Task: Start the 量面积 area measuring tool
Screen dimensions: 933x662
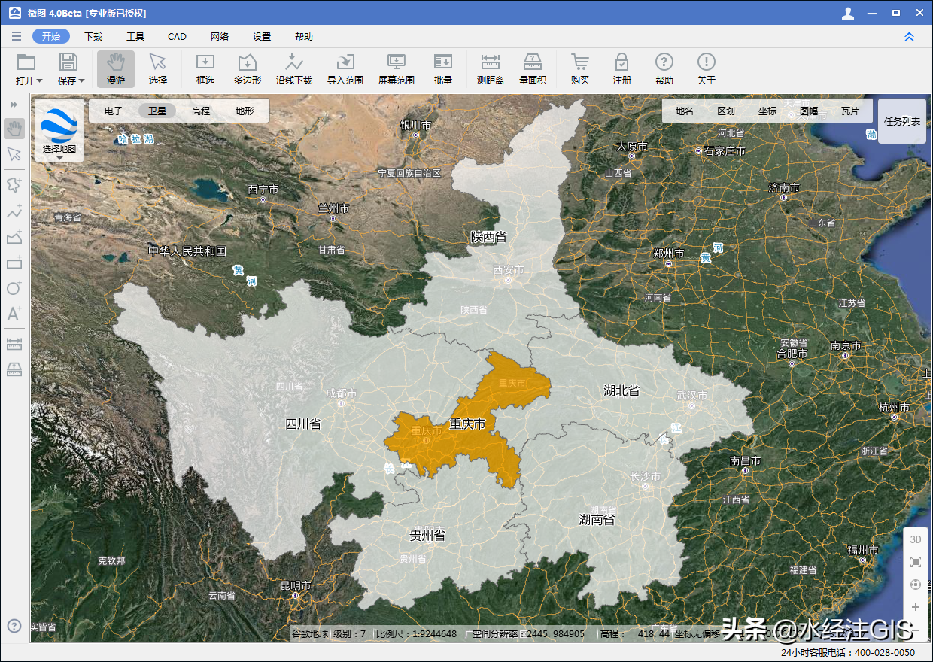Action: pos(533,68)
